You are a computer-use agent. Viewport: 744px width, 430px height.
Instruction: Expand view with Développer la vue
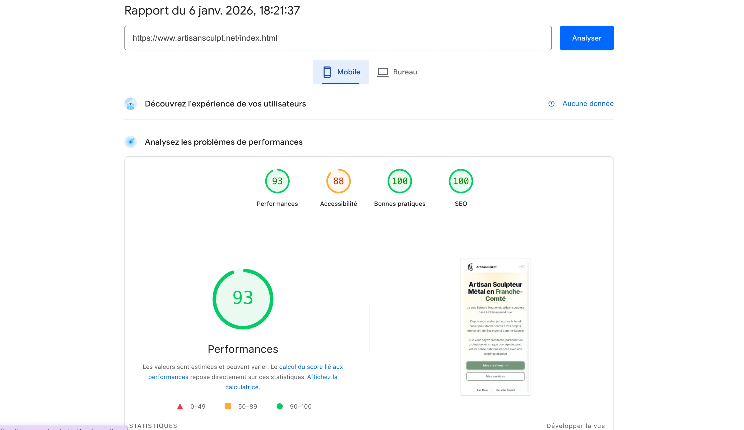pyautogui.click(x=575, y=426)
